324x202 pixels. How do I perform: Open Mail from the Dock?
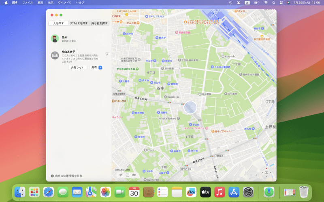click(77, 192)
